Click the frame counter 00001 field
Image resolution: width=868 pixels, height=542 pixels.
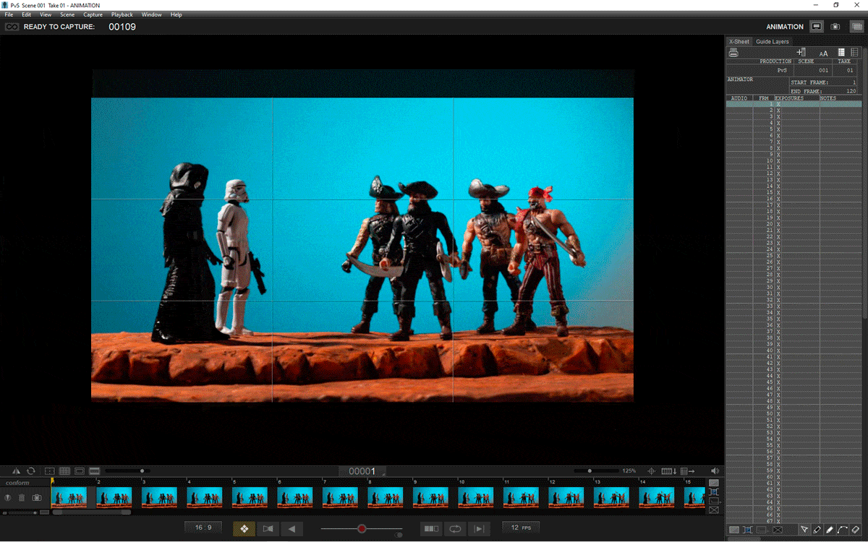(362, 471)
